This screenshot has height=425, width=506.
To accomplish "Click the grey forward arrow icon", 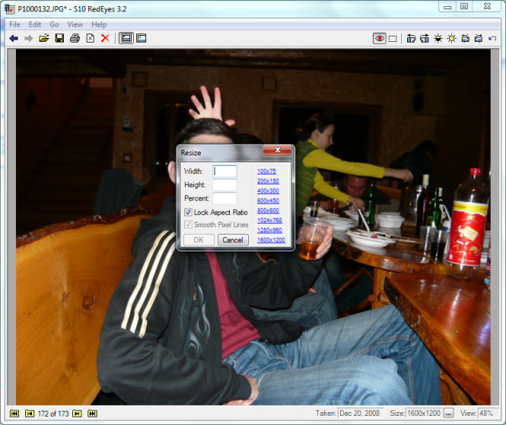I will (x=29, y=38).
